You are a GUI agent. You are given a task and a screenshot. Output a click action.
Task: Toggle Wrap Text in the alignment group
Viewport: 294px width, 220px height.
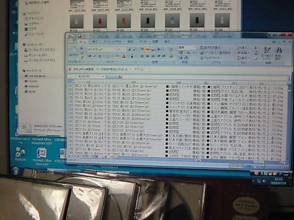(170, 49)
